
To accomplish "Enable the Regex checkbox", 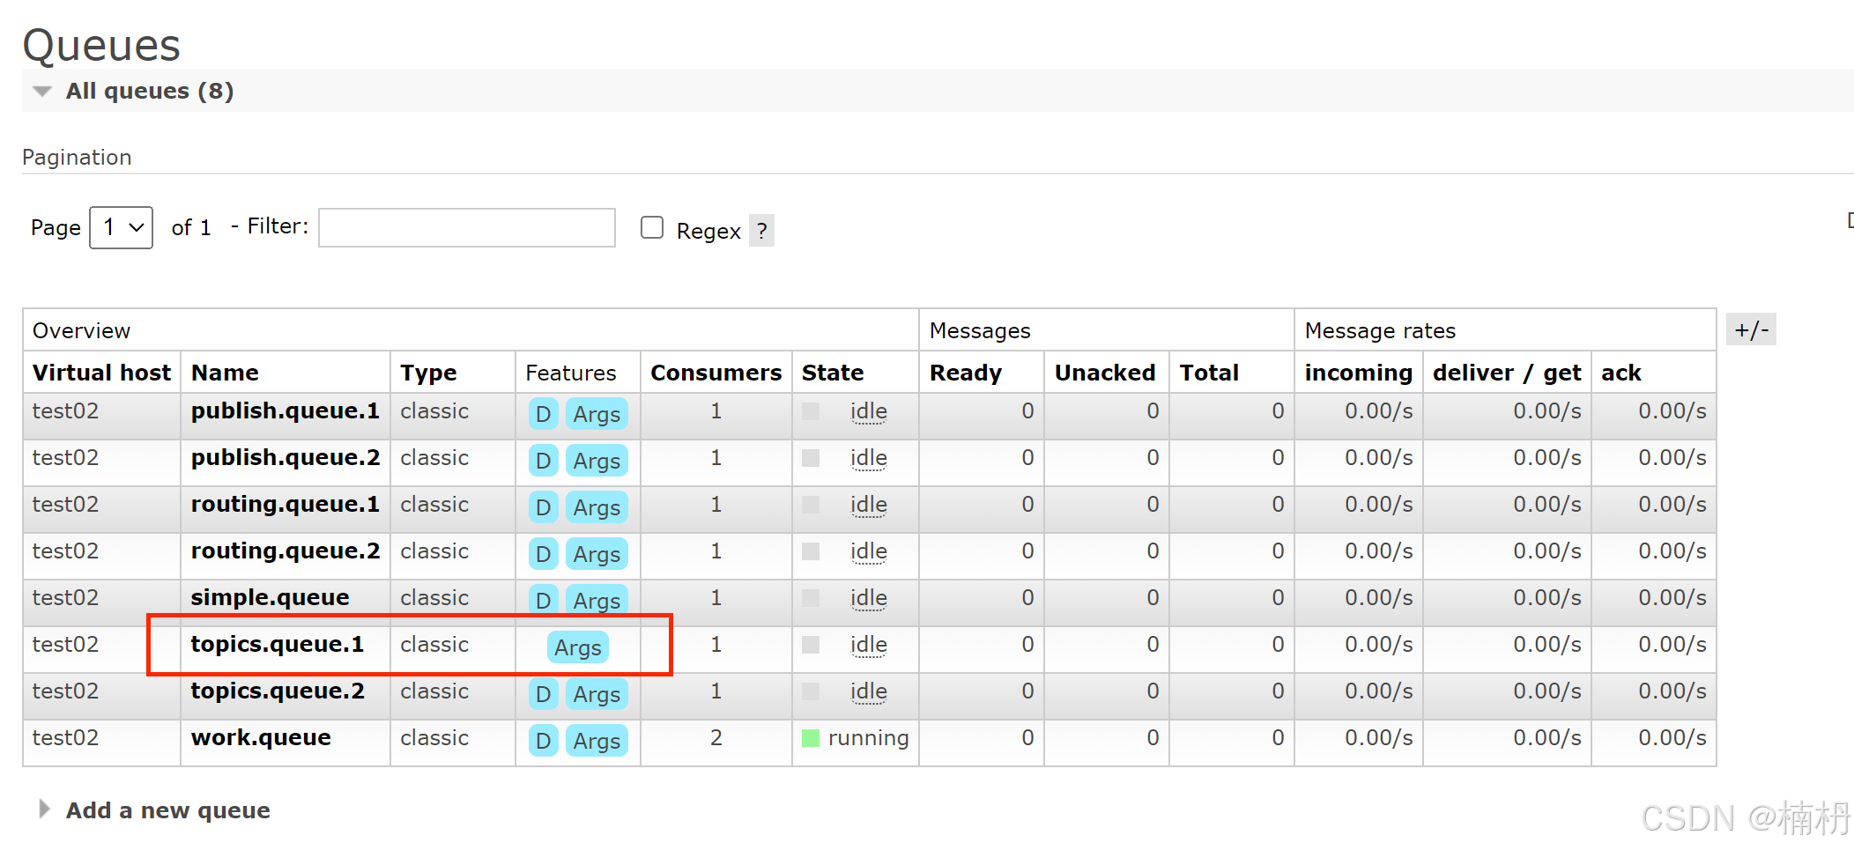I will pyautogui.click(x=652, y=227).
